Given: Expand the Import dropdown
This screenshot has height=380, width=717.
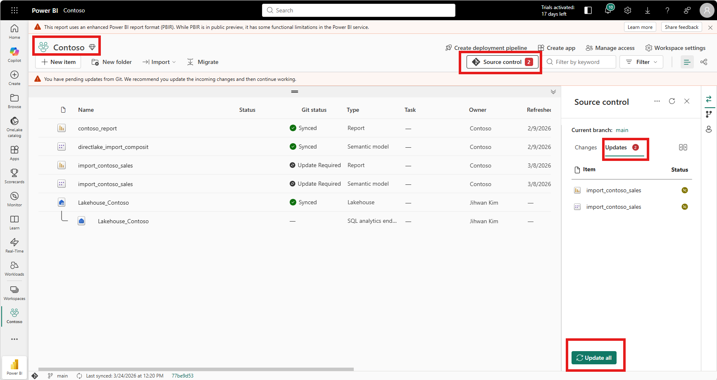Looking at the screenshot, I should 159,62.
